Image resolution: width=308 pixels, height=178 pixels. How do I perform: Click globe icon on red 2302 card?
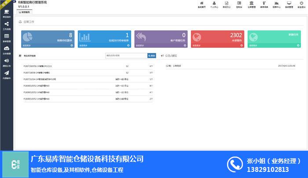(197, 37)
